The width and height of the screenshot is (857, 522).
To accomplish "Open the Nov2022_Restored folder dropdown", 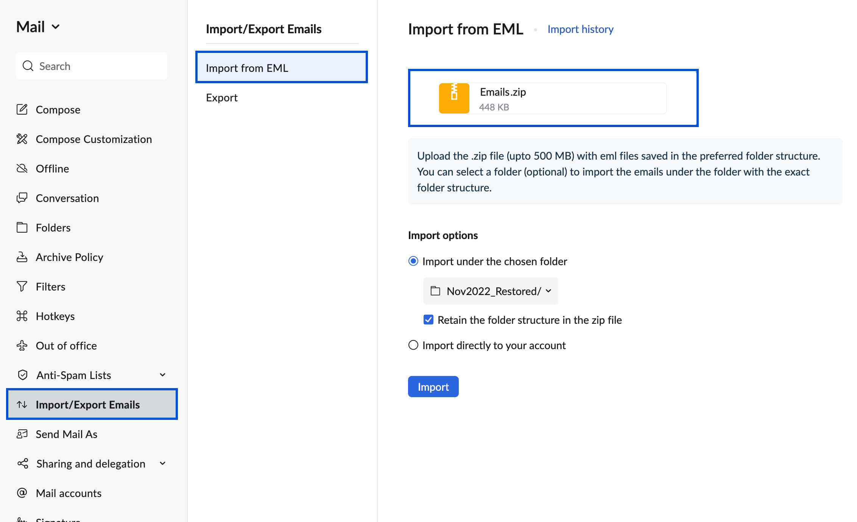I will (490, 291).
